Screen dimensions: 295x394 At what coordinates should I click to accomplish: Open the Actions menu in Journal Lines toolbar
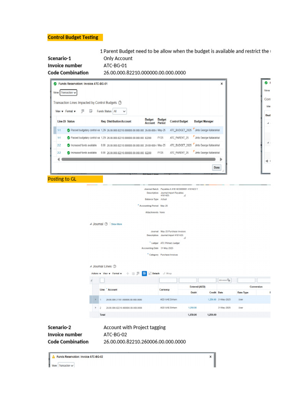[x=96, y=274]
